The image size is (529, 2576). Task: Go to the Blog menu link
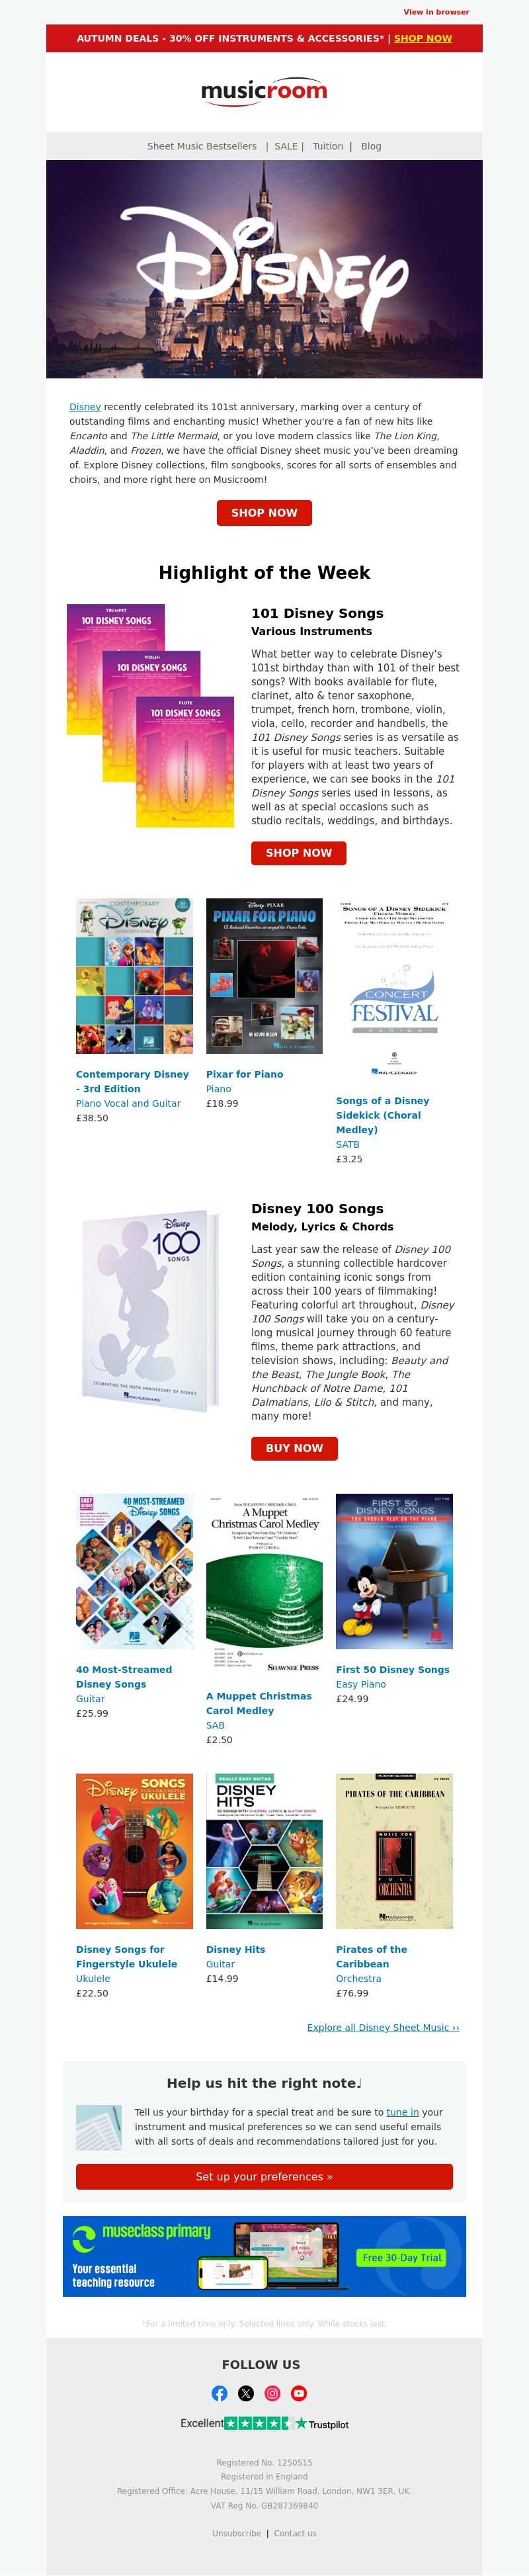pos(371,146)
